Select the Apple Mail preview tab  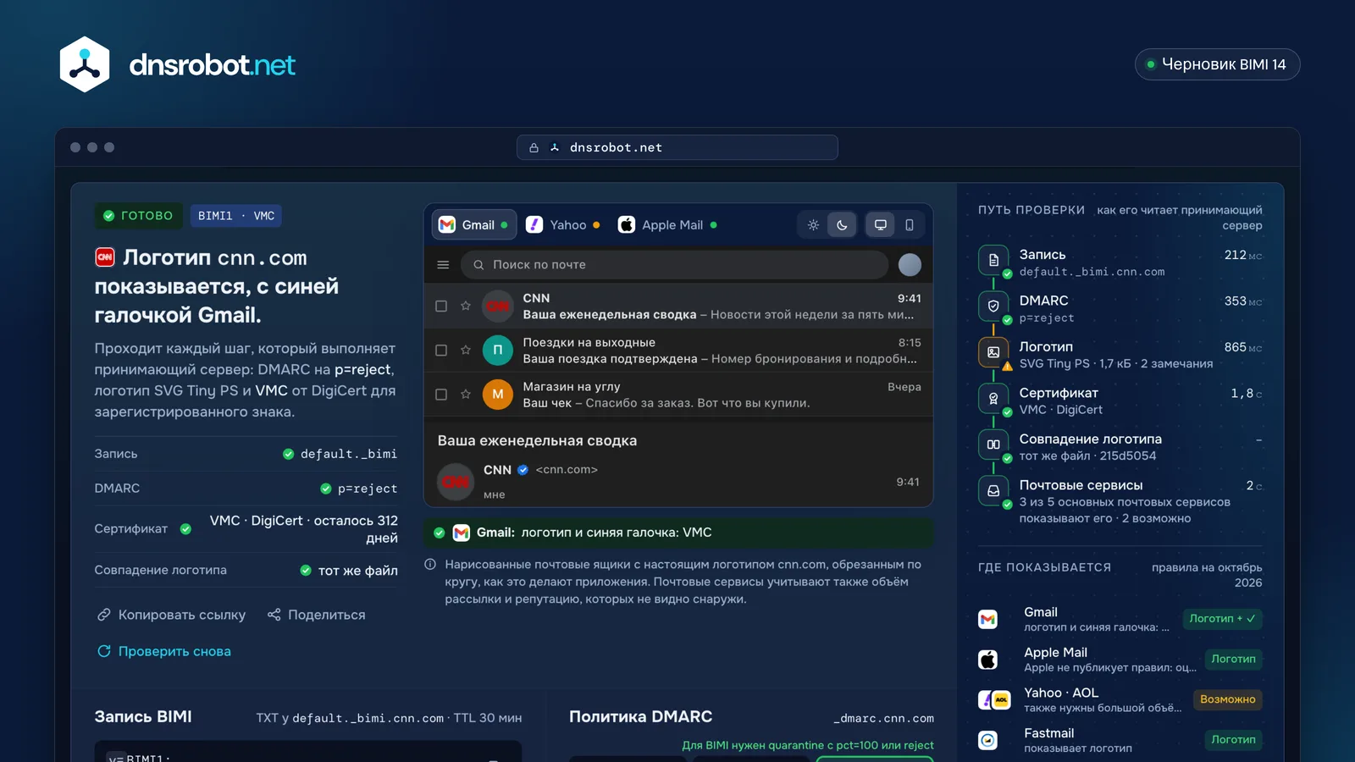coord(668,225)
